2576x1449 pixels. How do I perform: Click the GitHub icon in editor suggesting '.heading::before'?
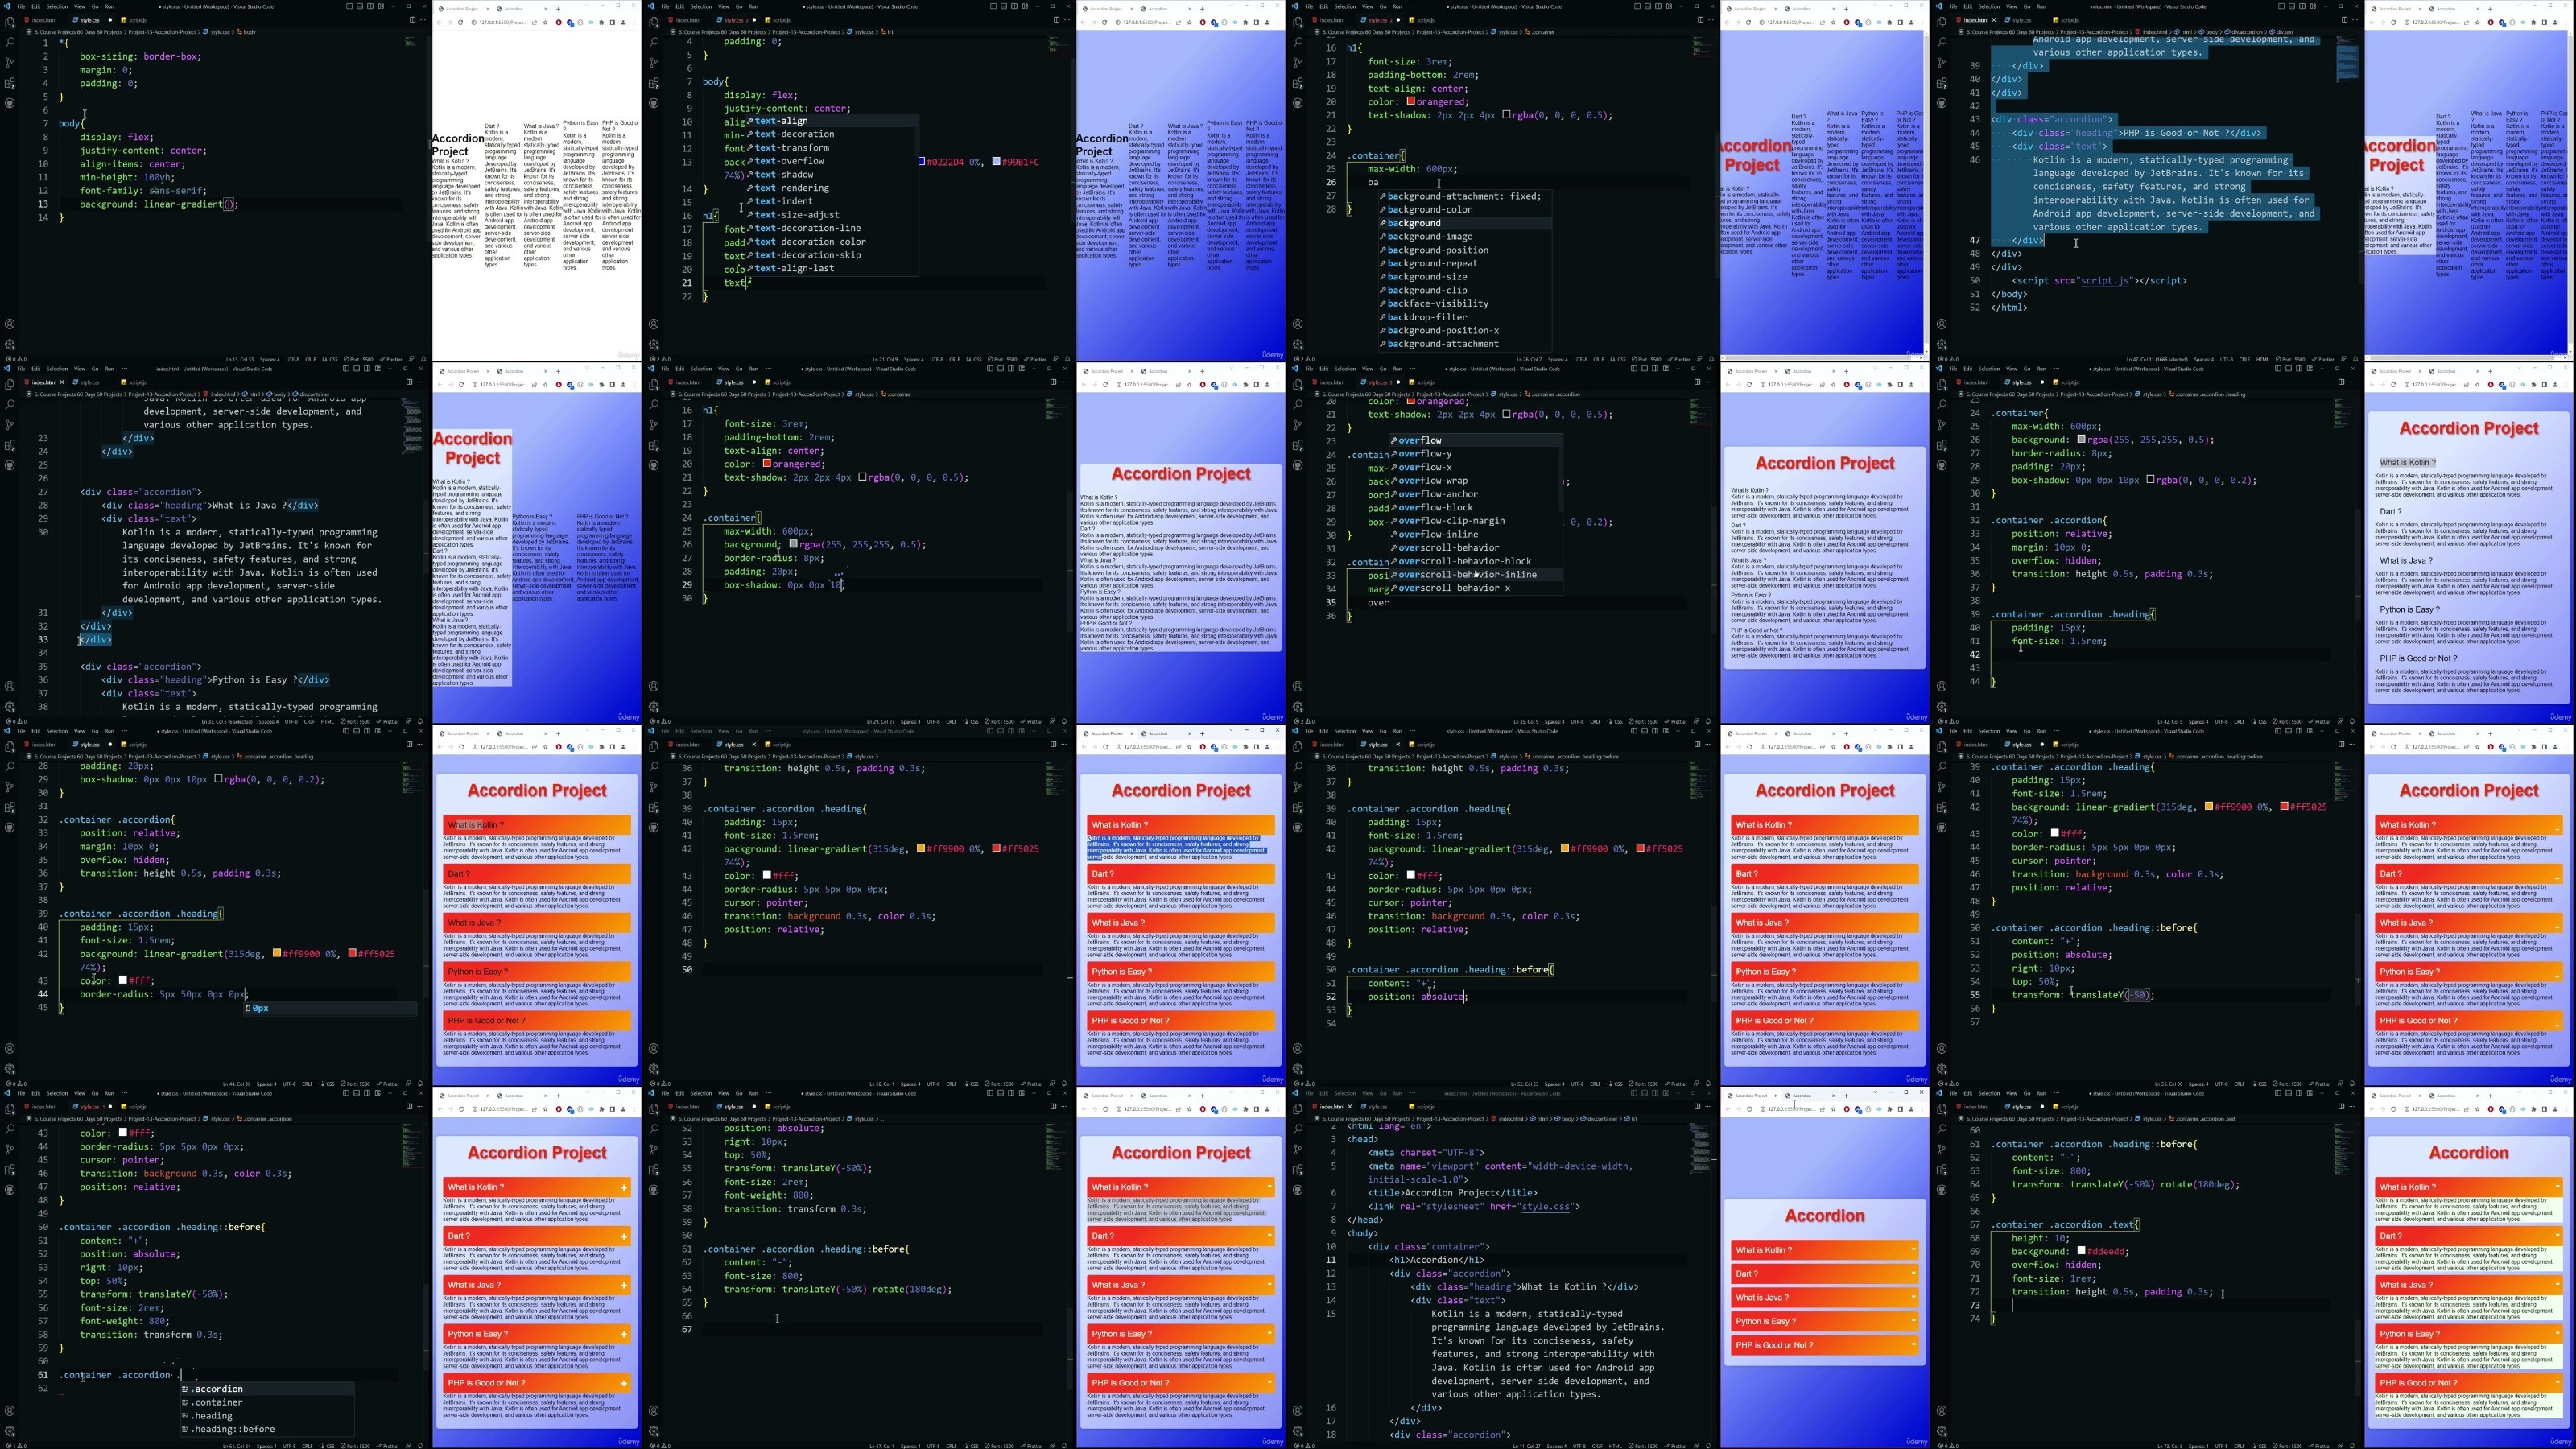click(10, 1190)
